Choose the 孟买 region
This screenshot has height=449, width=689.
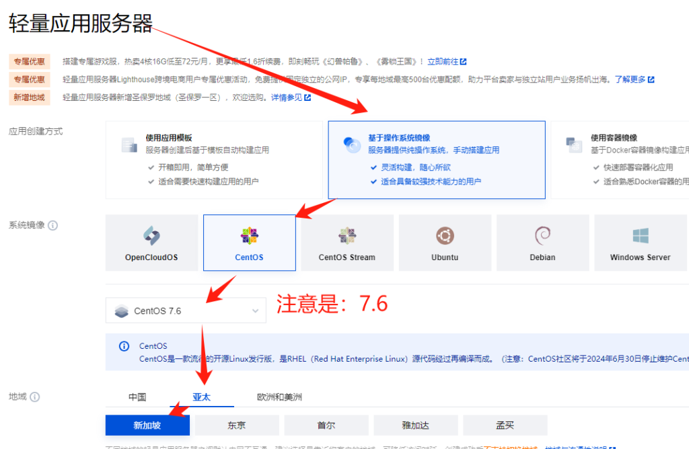(x=505, y=425)
